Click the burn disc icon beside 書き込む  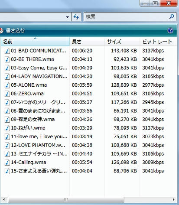pyautogui.click(x=1, y=30)
